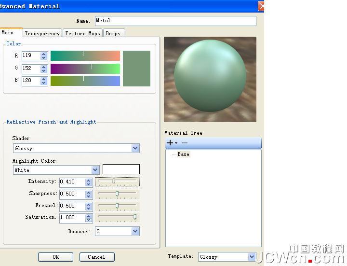Increase the Saturation value
The width and height of the screenshot is (347, 266).
(89, 216)
